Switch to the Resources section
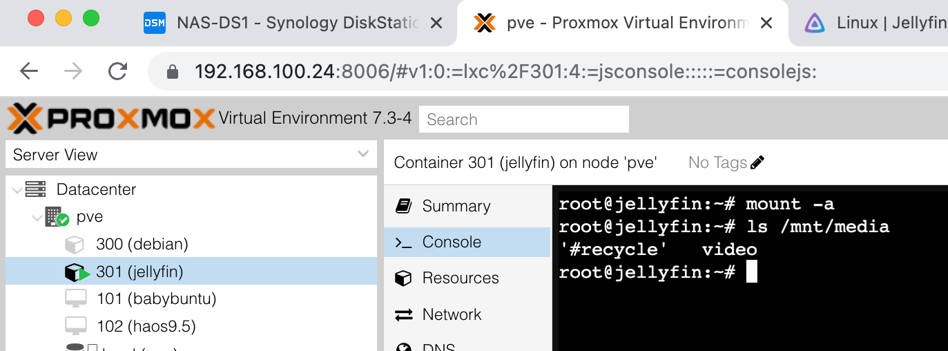 point(467,278)
